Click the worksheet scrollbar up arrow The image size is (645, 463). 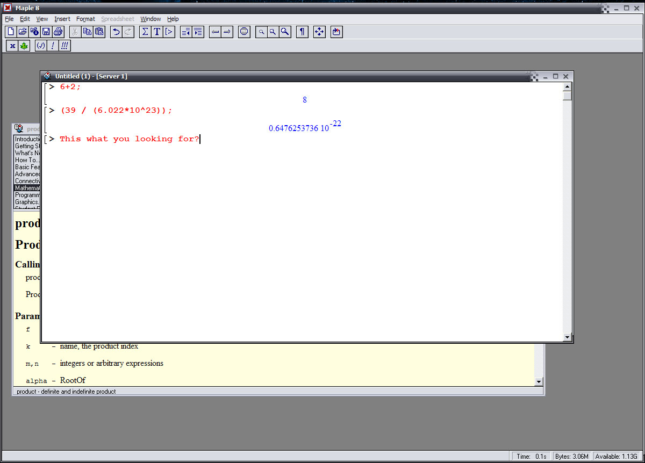tap(567, 87)
